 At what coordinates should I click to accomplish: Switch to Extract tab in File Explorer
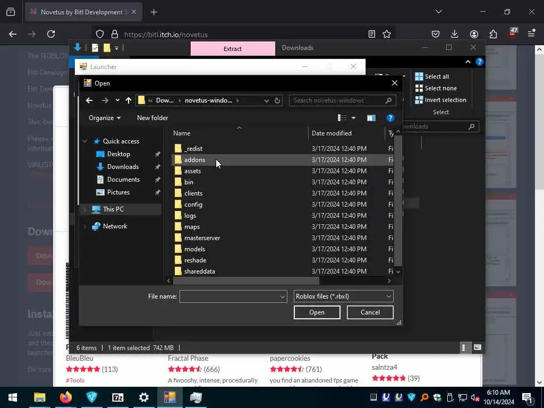coord(233,49)
